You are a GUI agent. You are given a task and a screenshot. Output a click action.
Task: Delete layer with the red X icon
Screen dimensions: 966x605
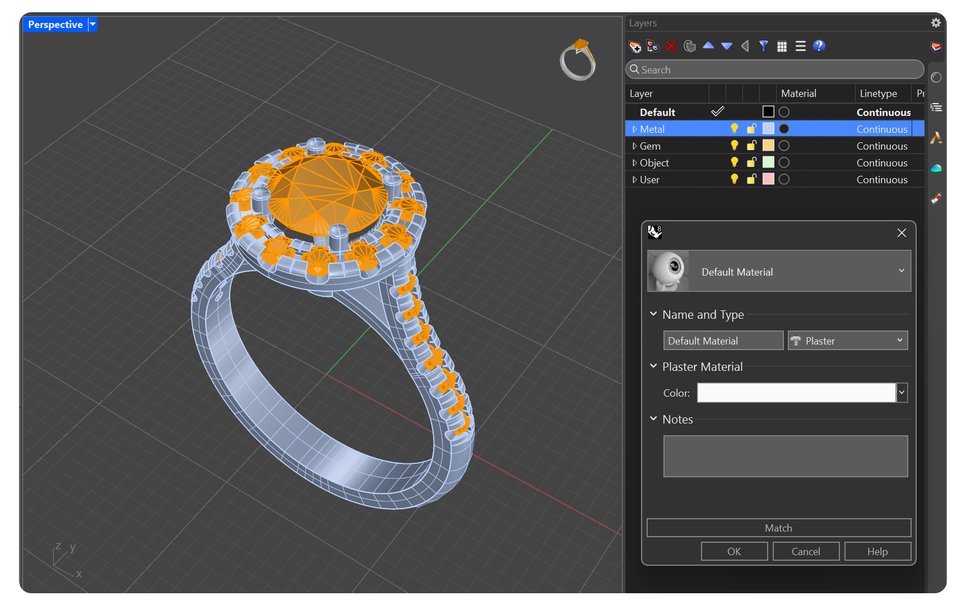pos(671,46)
